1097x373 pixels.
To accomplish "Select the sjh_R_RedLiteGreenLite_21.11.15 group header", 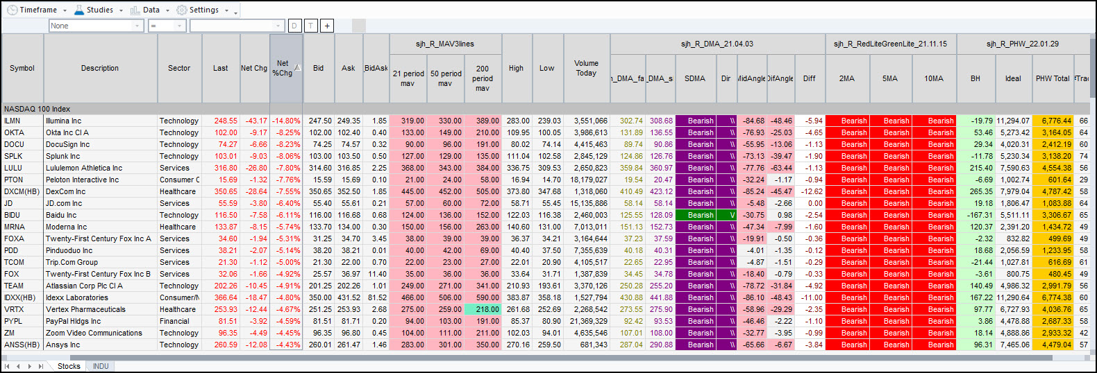I will click(x=890, y=44).
